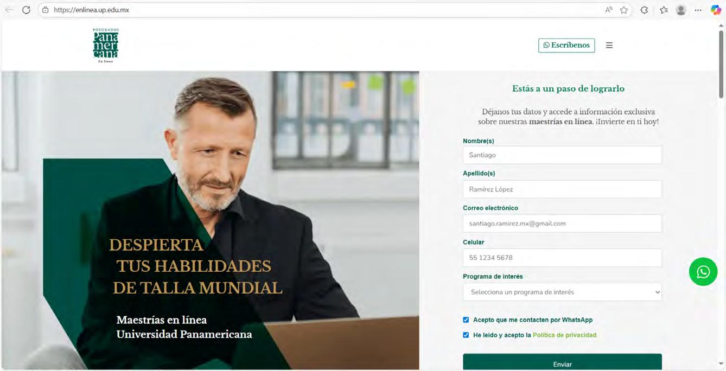Viewport: 726px width, 371px height.
Task: Open the browser Settings and more menu
Action: pos(698,10)
